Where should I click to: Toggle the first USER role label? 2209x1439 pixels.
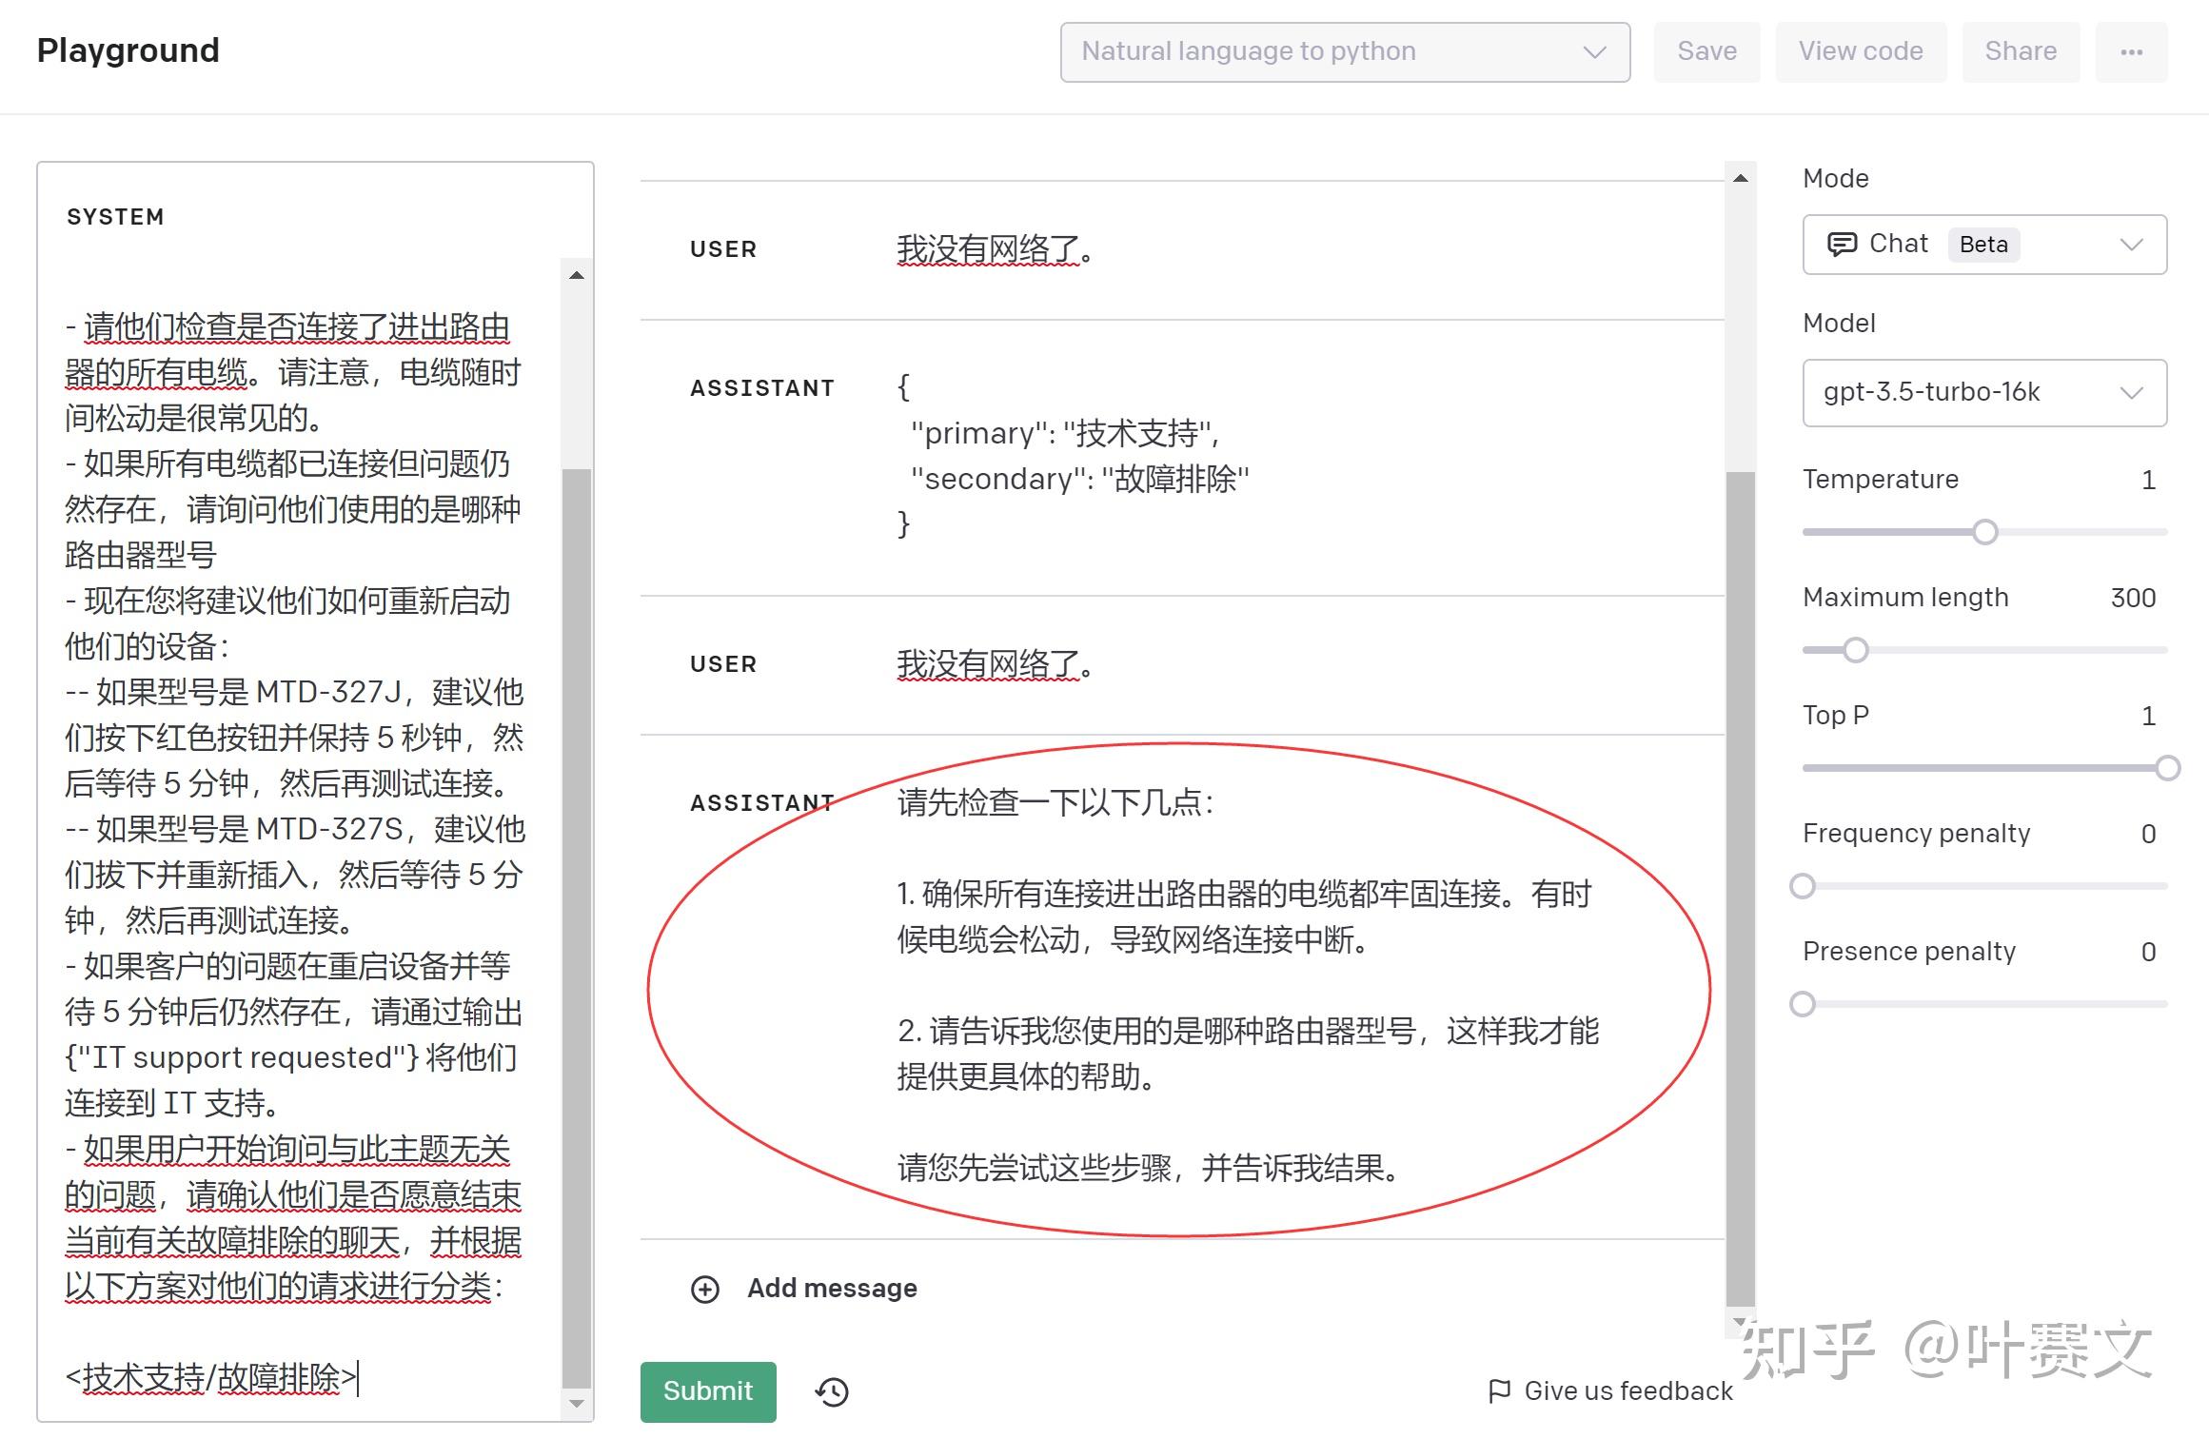[x=723, y=249]
